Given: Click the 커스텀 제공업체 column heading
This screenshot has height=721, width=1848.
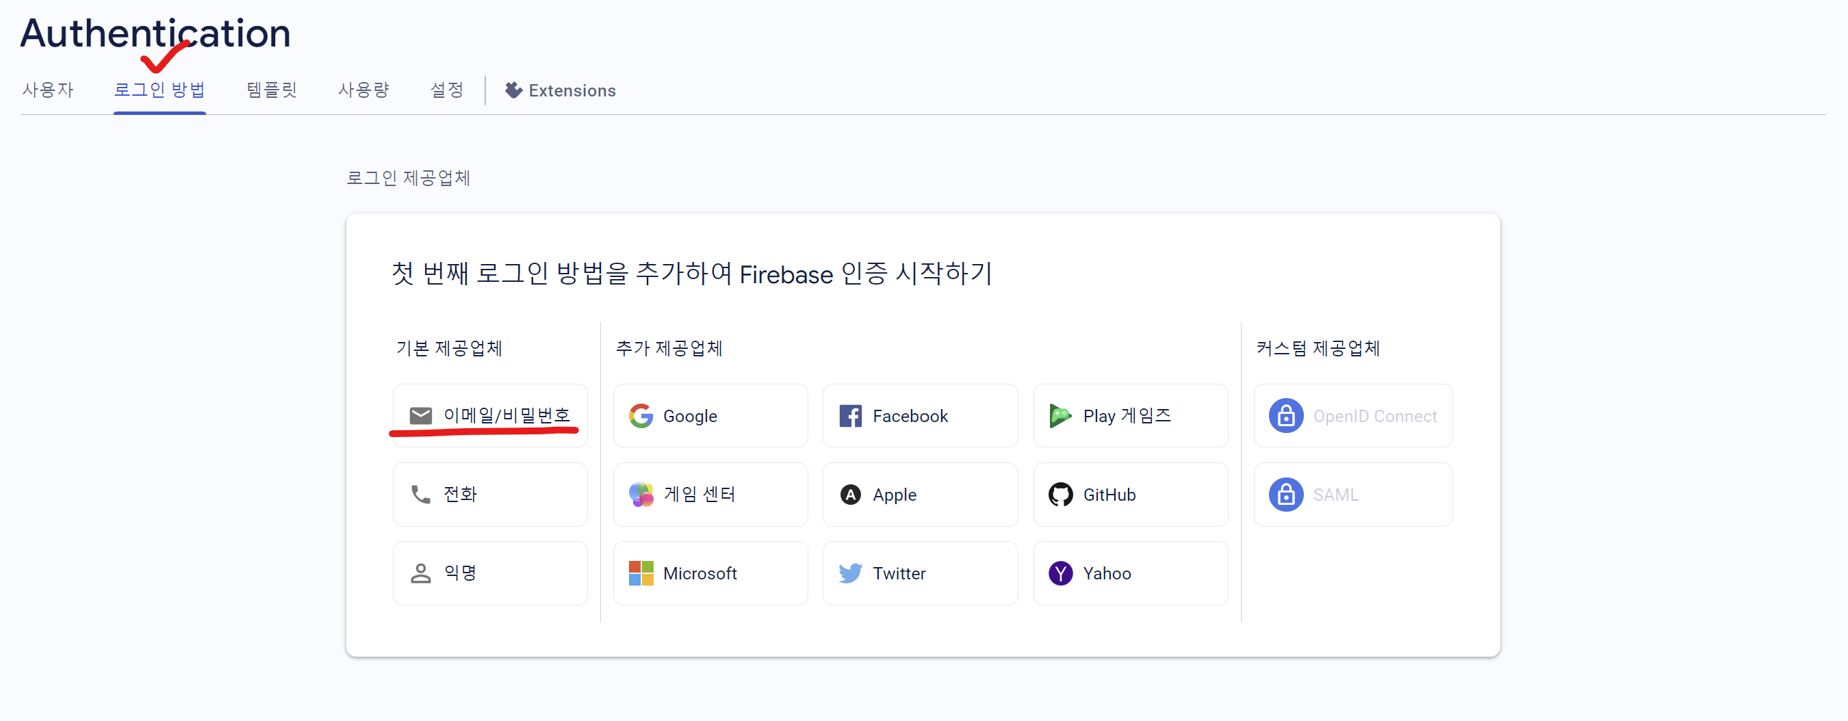Looking at the screenshot, I should (x=1318, y=348).
